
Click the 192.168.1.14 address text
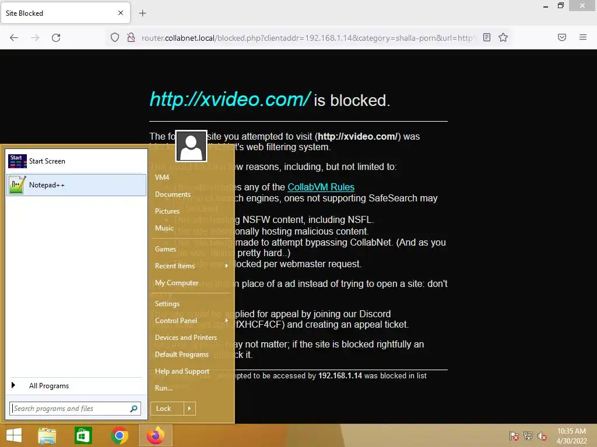pyautogui.click(x=340, y=375)
